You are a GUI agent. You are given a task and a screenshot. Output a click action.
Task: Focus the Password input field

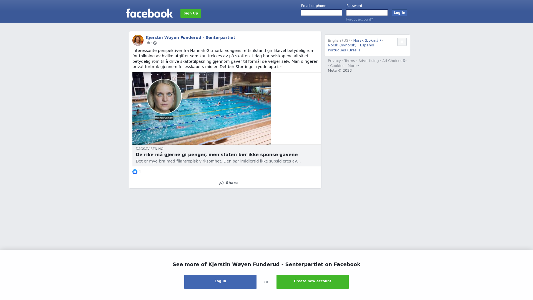(367, 13)
